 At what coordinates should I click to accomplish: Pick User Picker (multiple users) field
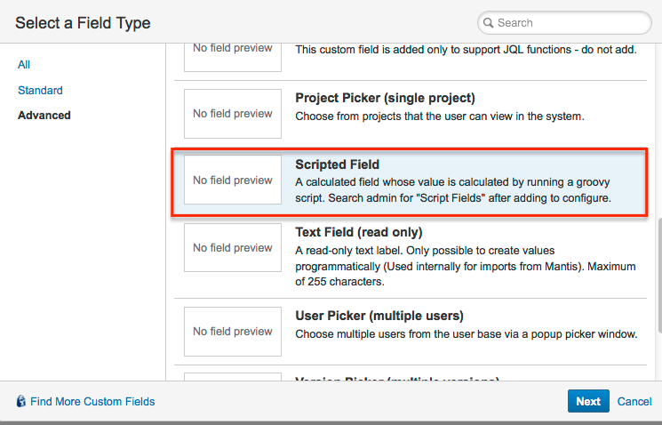click(410, 332)
